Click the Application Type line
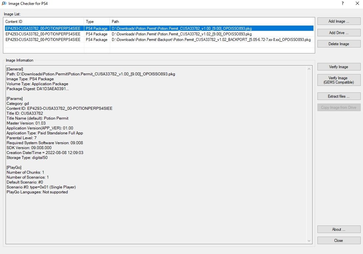The image size is (363, 254). tap(45, 133)
